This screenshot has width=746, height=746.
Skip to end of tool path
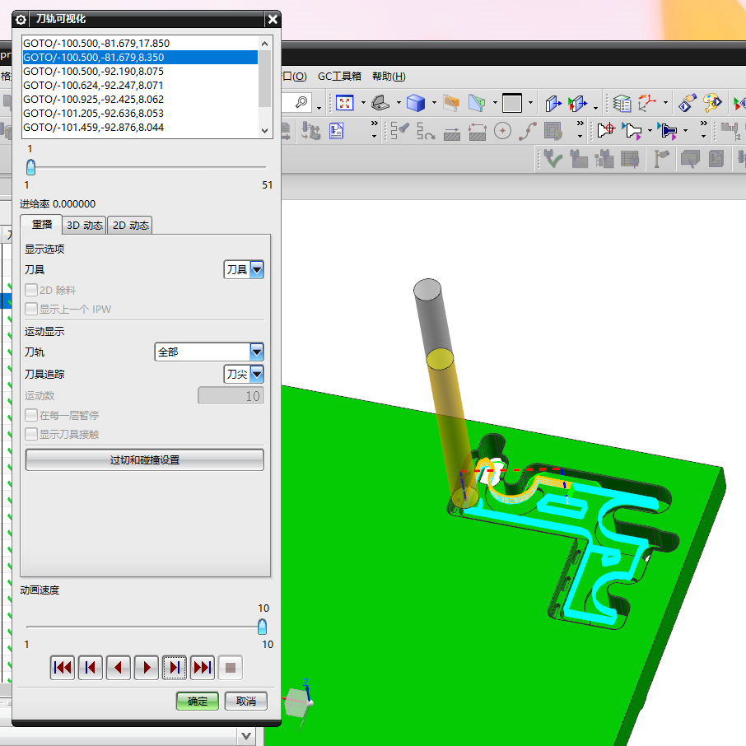click(x=203, y=668)
